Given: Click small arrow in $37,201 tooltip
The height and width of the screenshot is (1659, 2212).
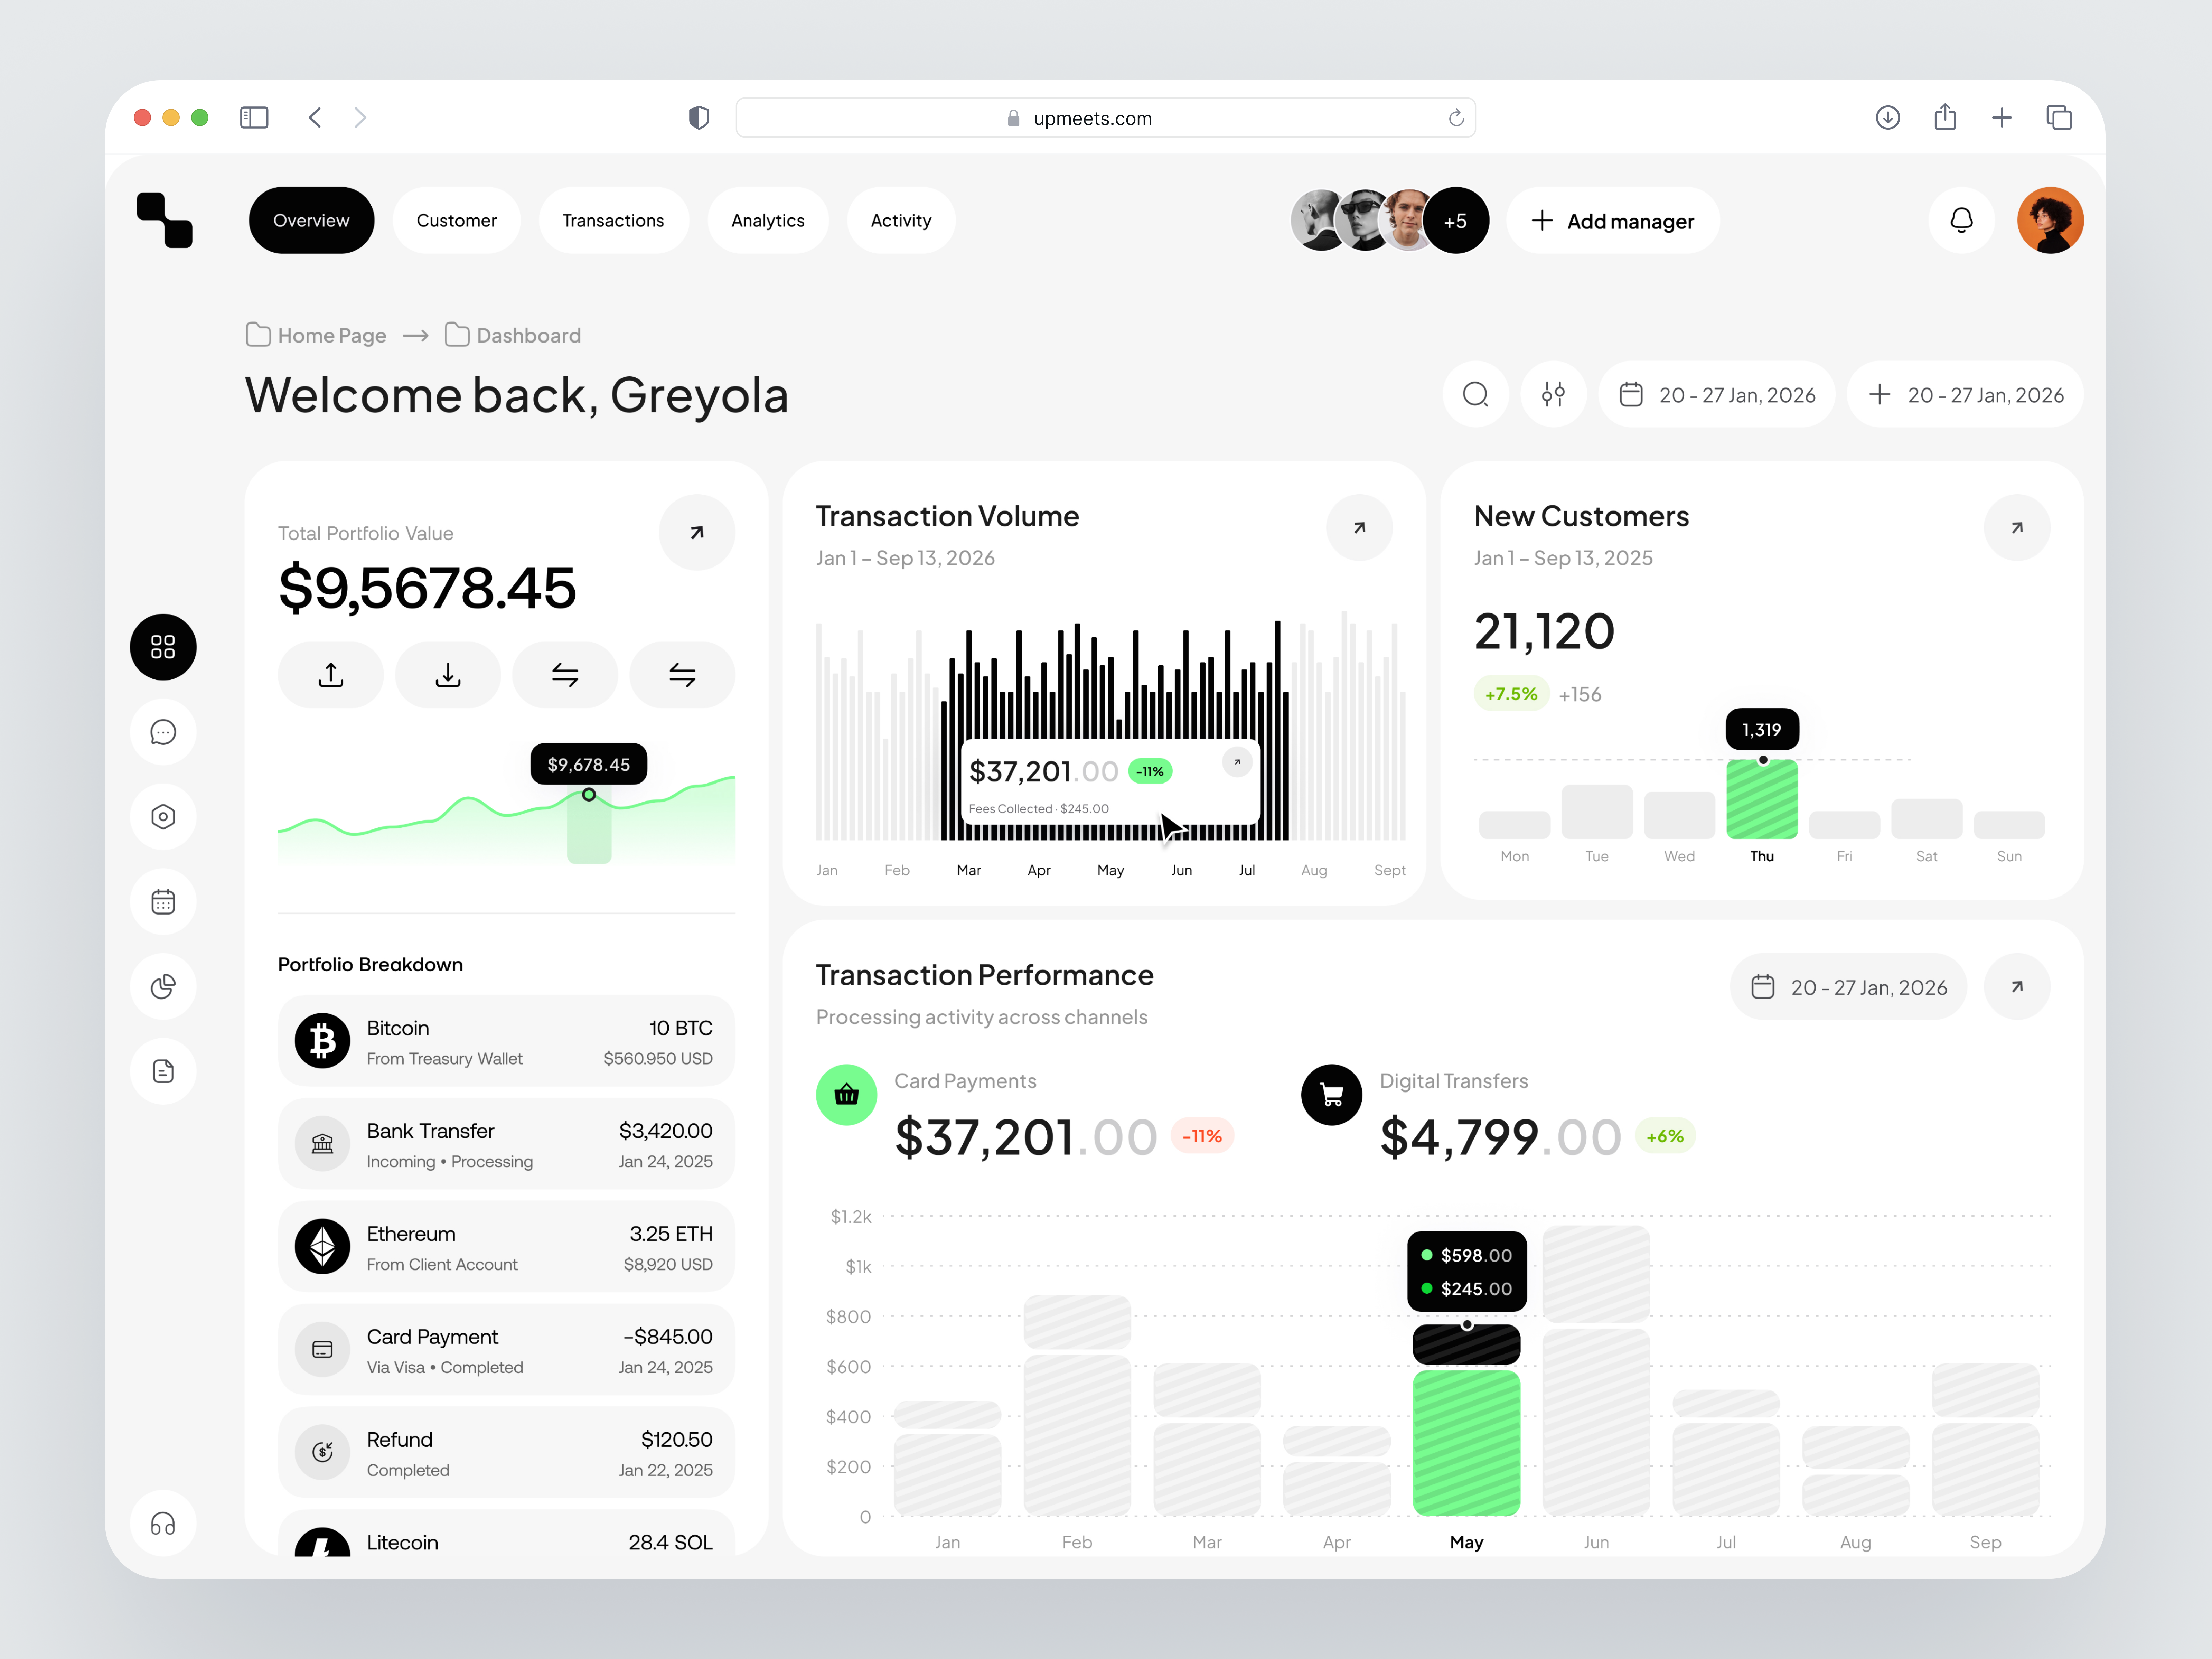Looking at the screenshot, I should (1237, 762).
